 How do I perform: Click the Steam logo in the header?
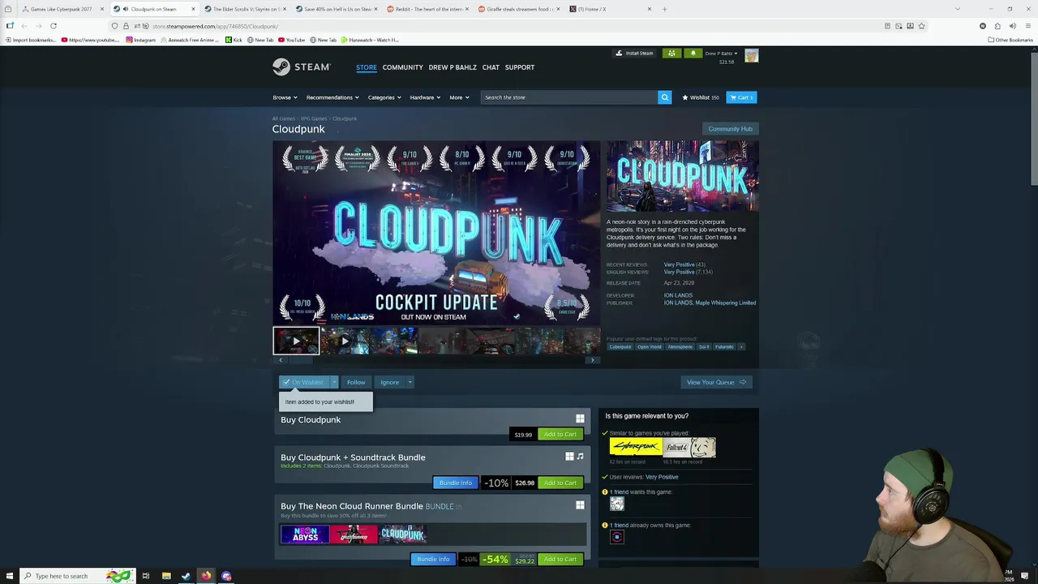301,67
